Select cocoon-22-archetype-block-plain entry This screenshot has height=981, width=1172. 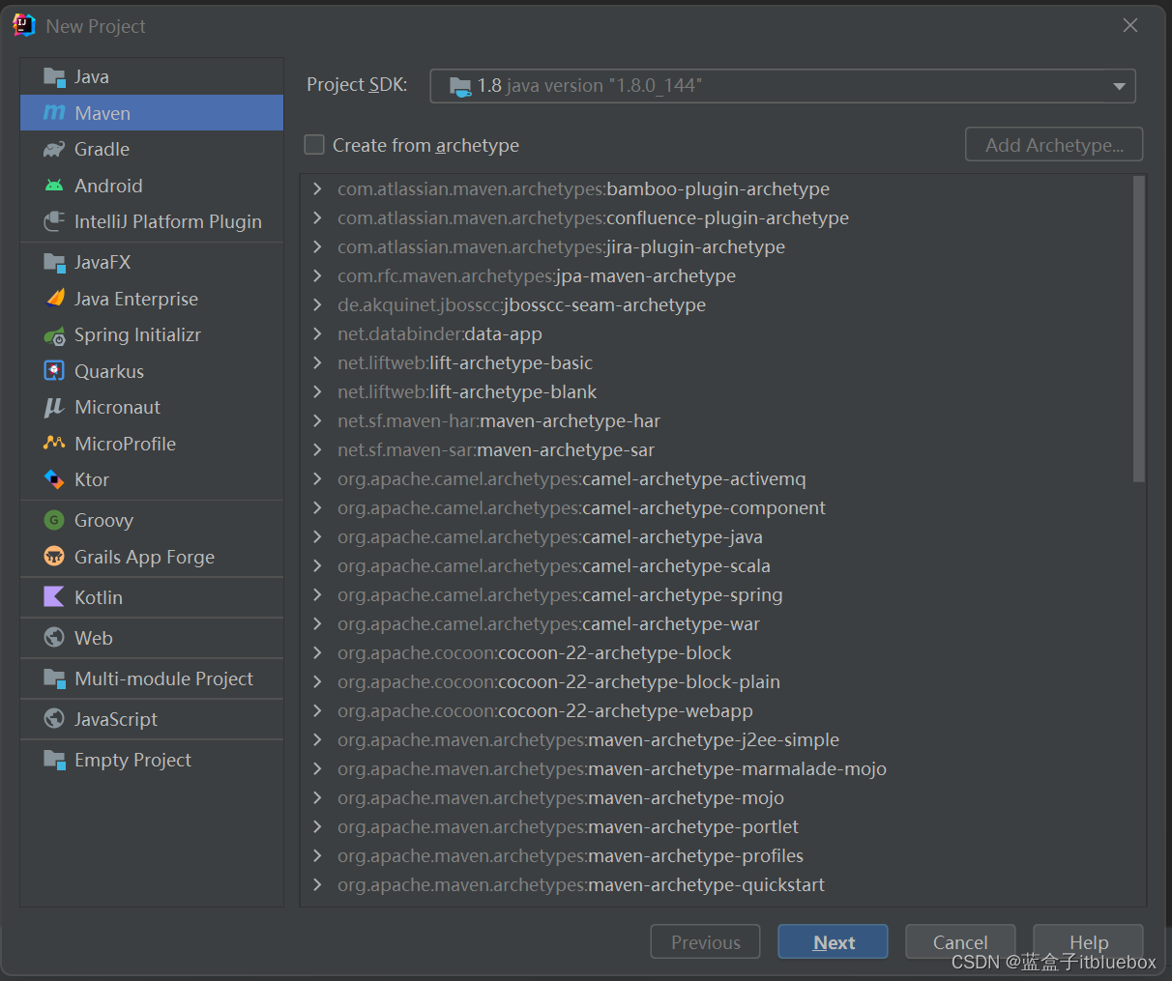click(558, 681)
